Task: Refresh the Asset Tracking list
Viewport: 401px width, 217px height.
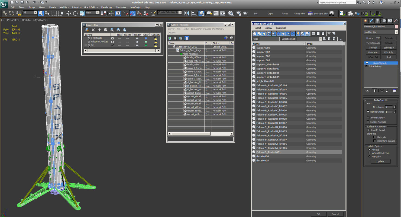Action: [170, 38]
